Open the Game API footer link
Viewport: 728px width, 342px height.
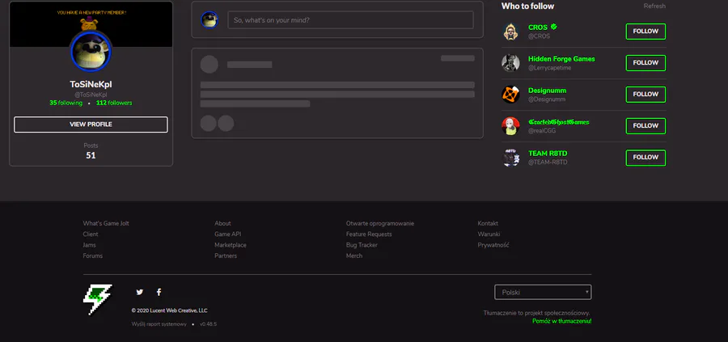pos(227,234)
